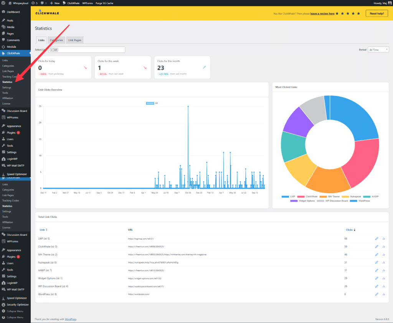Viewport: 393px width, 323px height.
Task: View stats chart icon for WordPress (id: 8) row
Action: pyautogui.click(x=383, y=294)
